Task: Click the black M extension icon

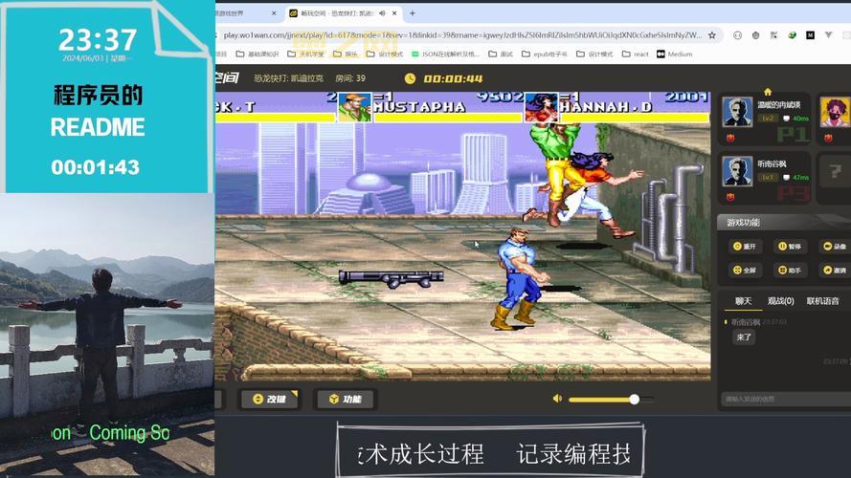Action: pyautogui.click(x=810, y=35)
